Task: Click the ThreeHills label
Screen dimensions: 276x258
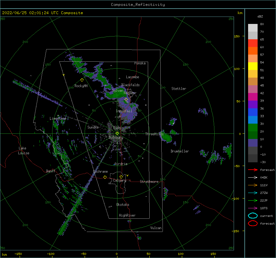Action: (154, 134)
